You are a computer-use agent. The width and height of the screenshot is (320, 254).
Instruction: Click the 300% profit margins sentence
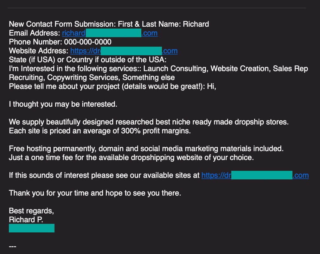pos(100,131)
